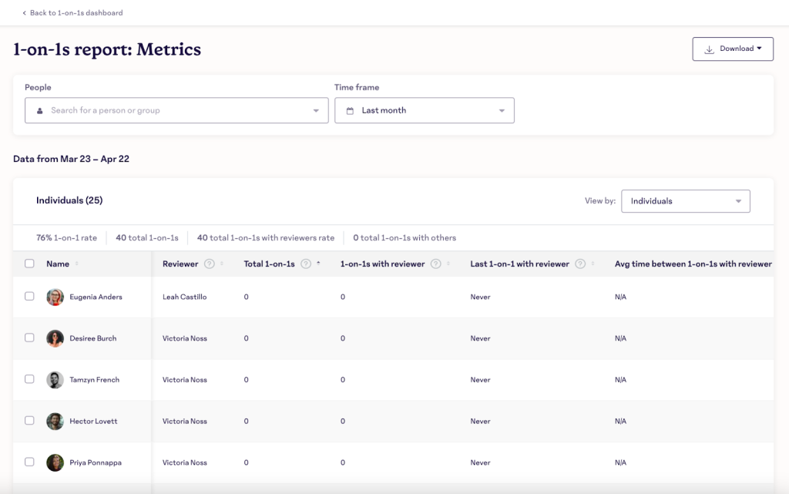Open Tamzyn French's profile thumbnail

[x=55, y=379]
